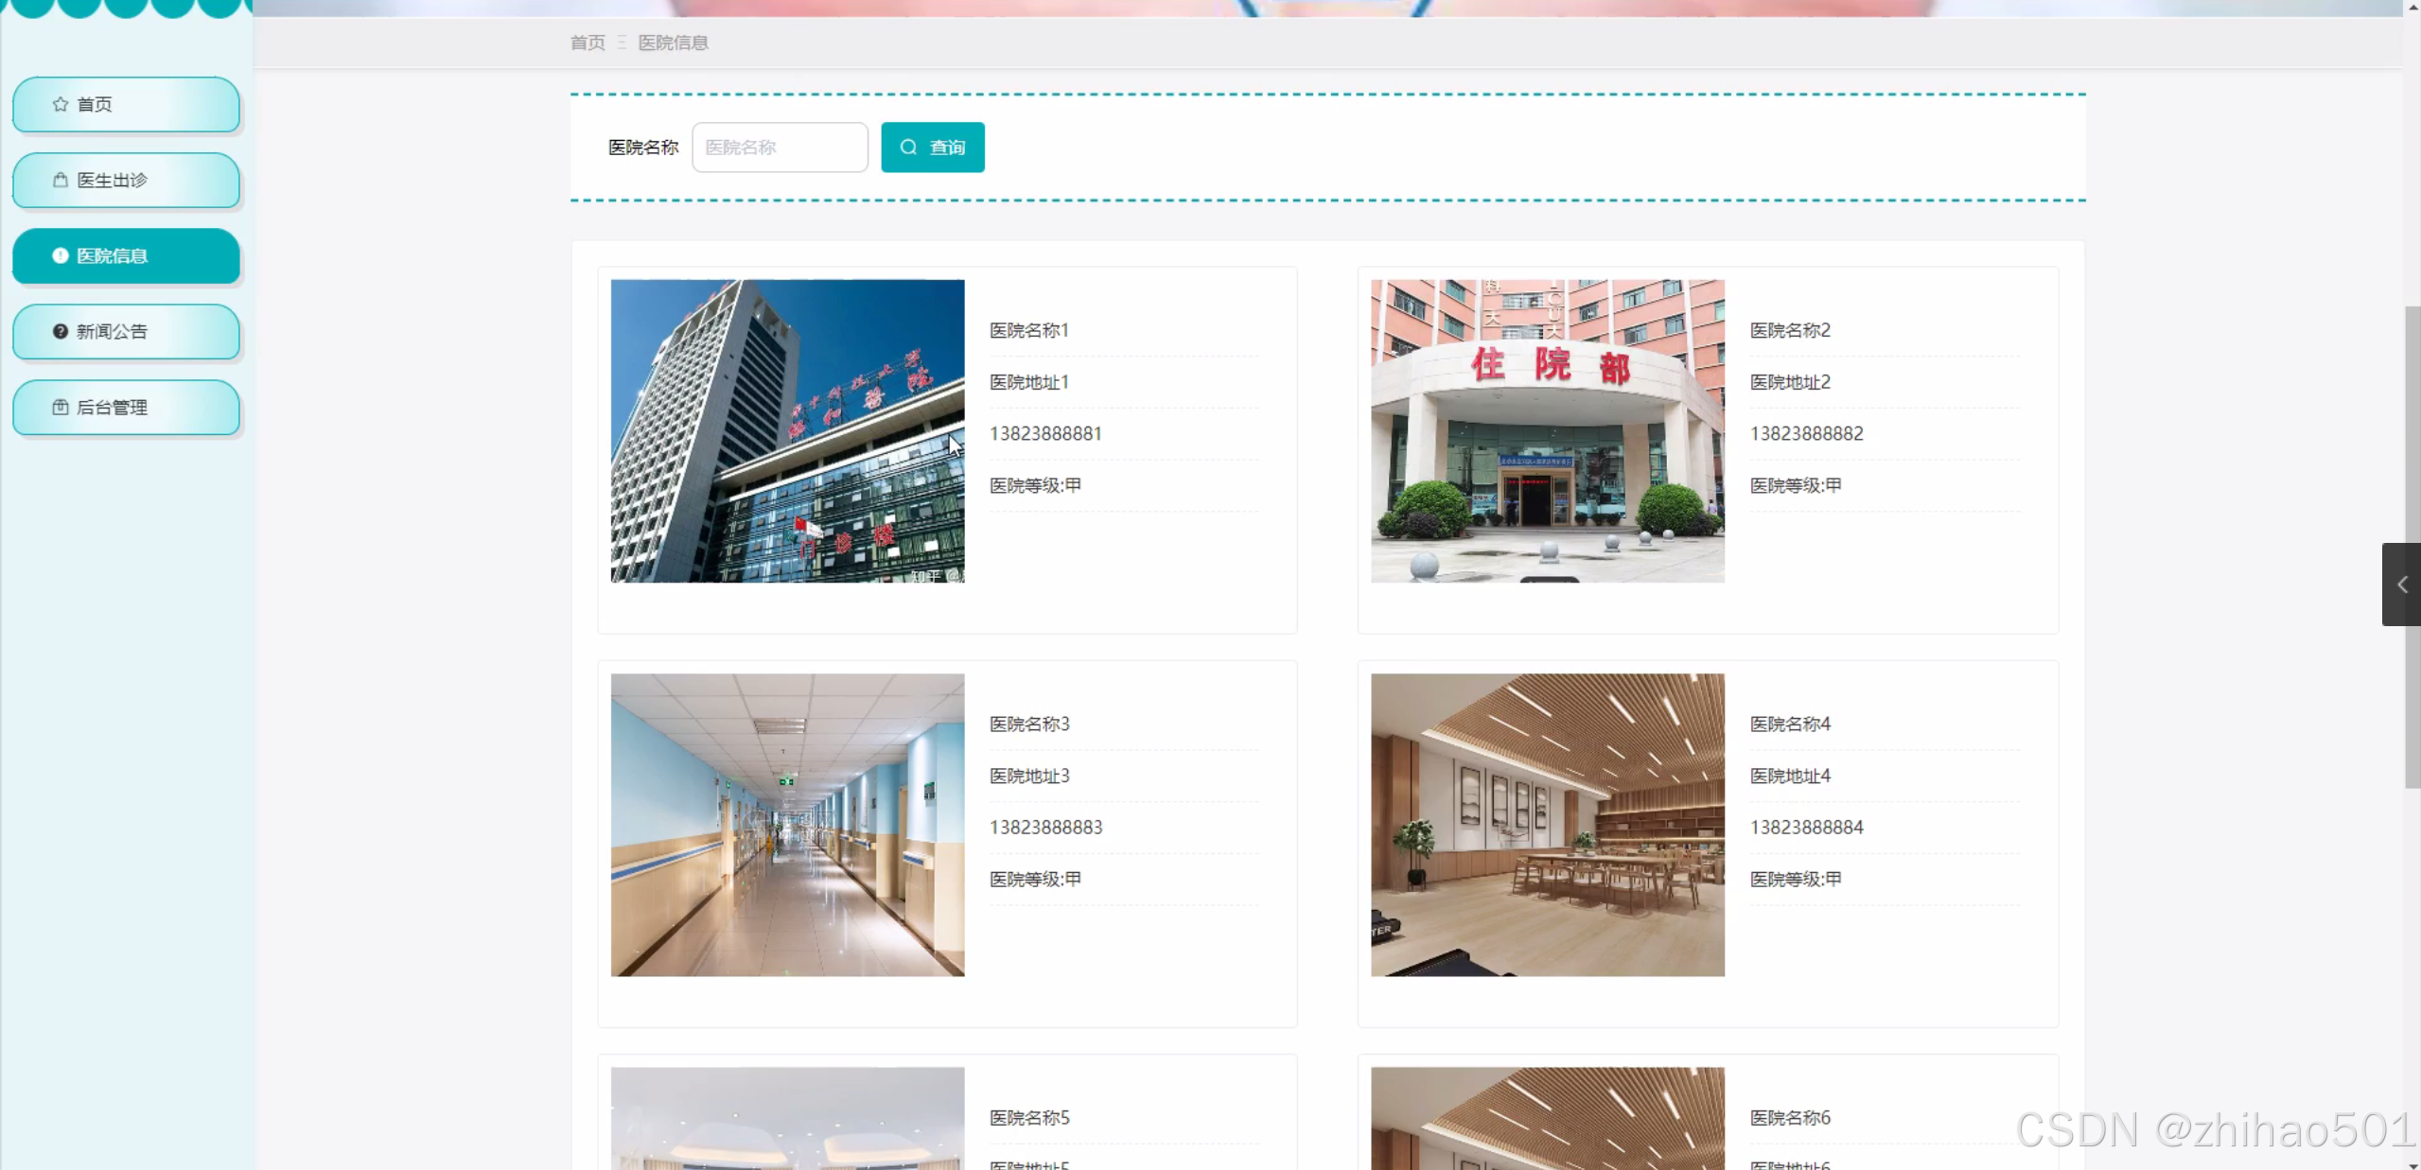
Task: Open the wooden ceiling lounge image for 医院名称4
Action: (1547, 824)
